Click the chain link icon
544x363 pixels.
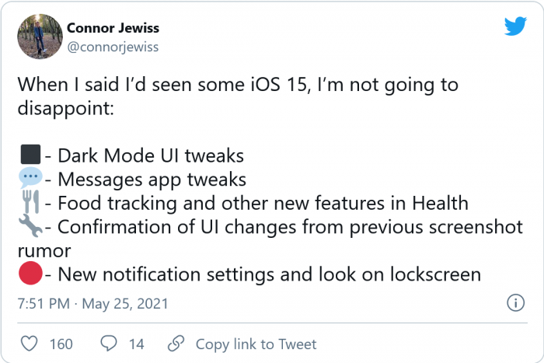[x=176, y=344]
